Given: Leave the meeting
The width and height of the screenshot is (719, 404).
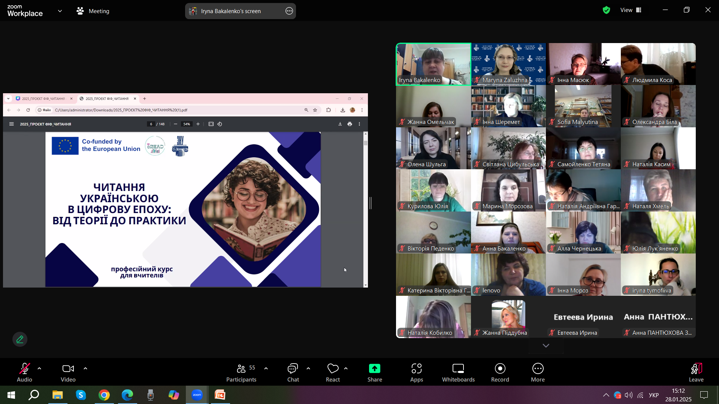Looking at the screenshot, I should 696,373.
